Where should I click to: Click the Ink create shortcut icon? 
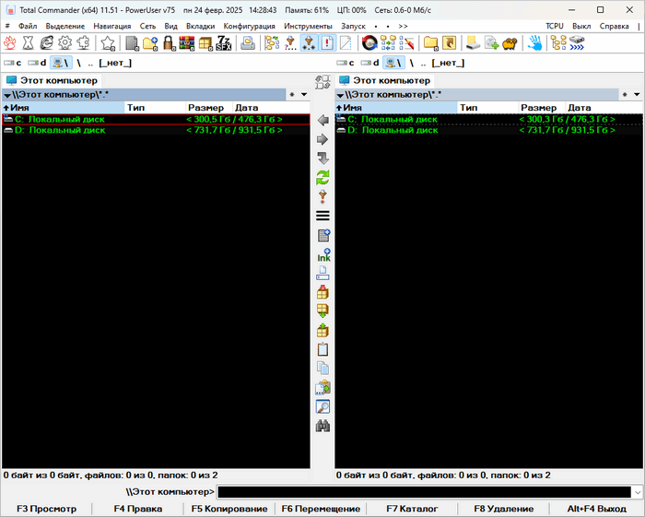pos(323,255)
